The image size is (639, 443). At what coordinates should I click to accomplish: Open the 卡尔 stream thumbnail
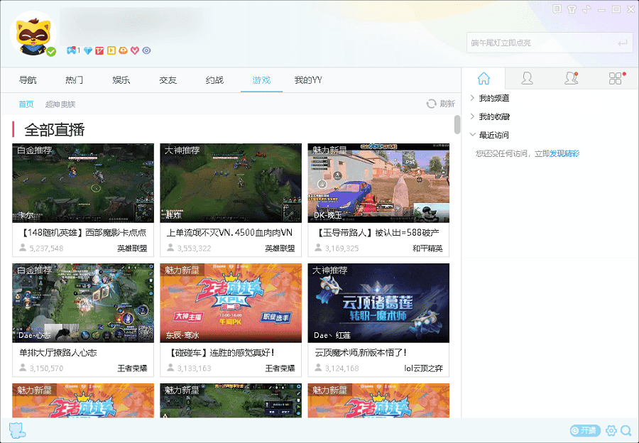(x=83, y=183)
